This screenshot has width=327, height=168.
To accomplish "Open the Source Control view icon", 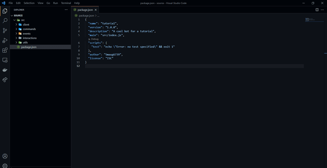I will pyautogui.click(x=5, y=31).
